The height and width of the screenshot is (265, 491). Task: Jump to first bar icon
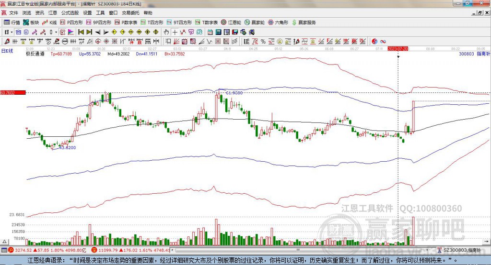pos(81,32)
